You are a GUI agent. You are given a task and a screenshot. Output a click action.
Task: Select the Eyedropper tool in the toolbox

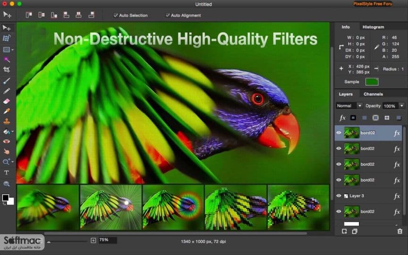7,111
